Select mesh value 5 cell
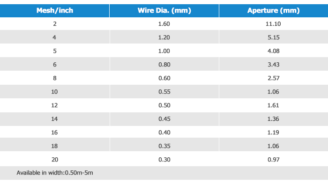 click(55, 51)
